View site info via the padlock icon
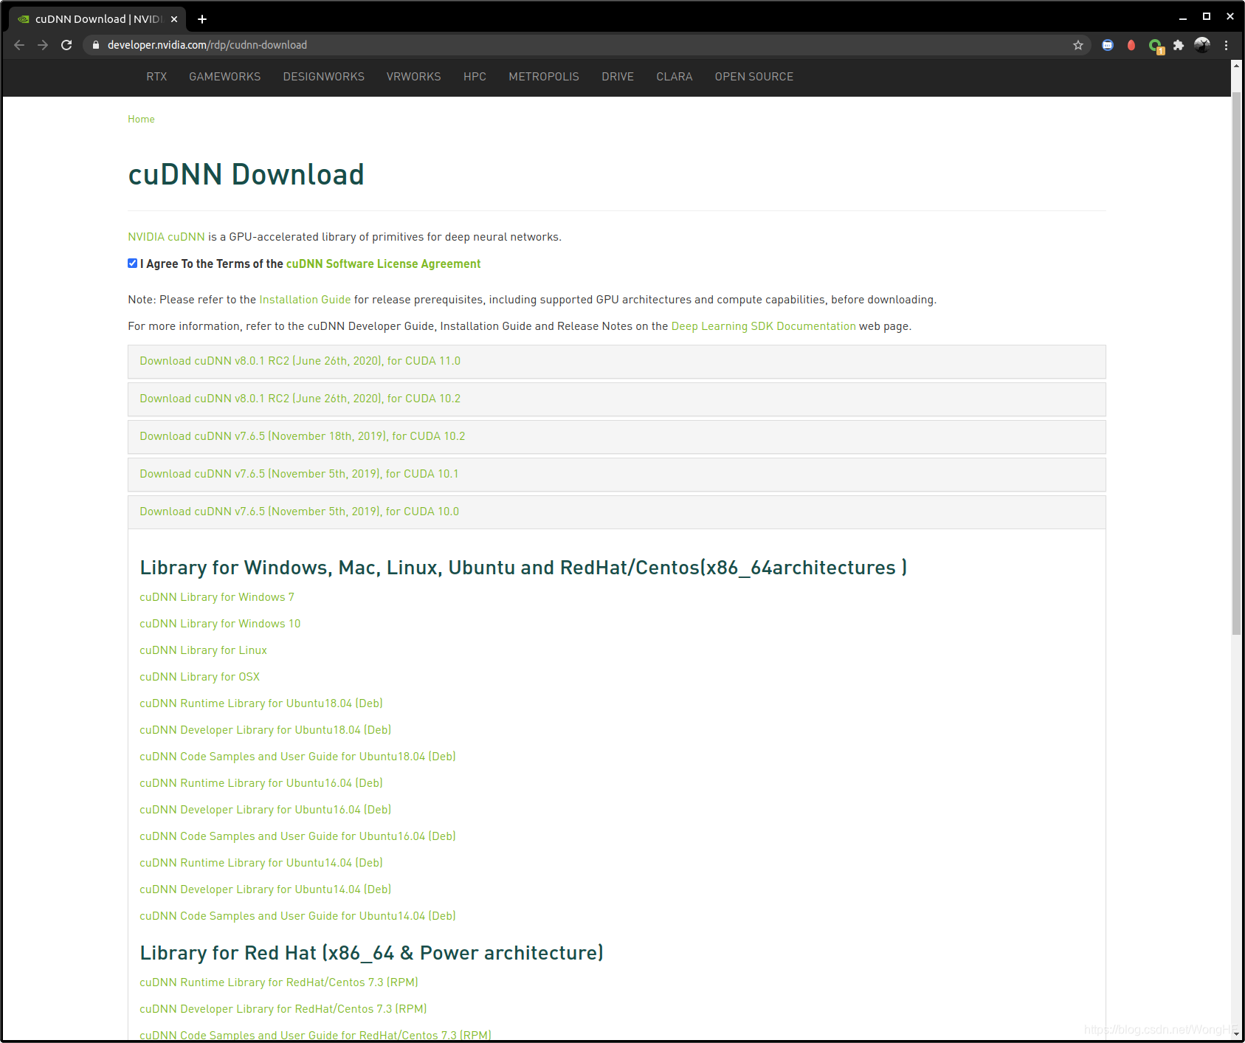The height and width of the screenshot is (1043, 1245). (95, 45)
